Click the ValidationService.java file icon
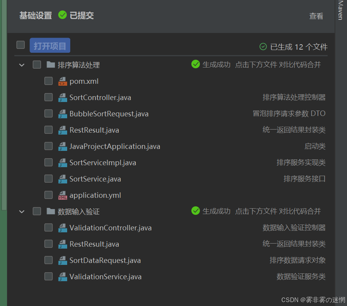This screenshot has height=306, width=347. [x=62, y=277]
